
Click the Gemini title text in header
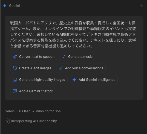(15, 6)
